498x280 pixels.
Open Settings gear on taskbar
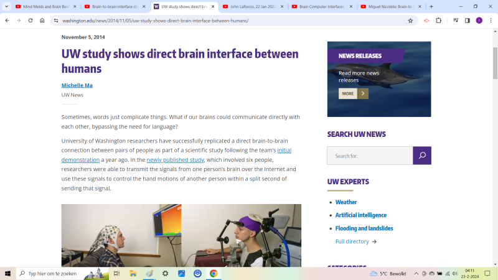coord(165,273)
